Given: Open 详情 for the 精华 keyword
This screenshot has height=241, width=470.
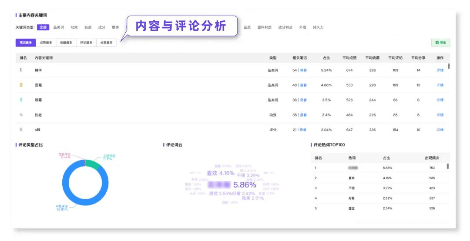Looking at the screenshot, I should pos(440,70).
